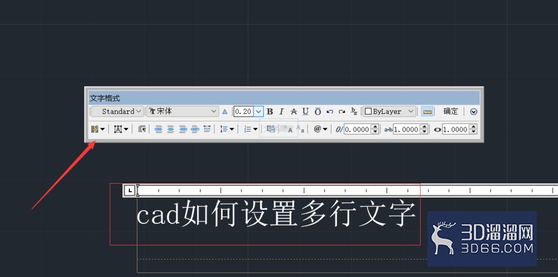The height and width of the screenshot is (277, 558).
Task: Click the width factor oval icon
Action: pos(437,130)
